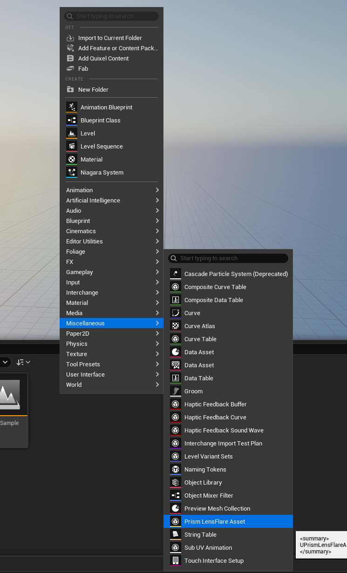The width and height of the screenshot is (347, 573).
Task: Click the Level Sequence clapperboard icon
Action: click(71, 146)
